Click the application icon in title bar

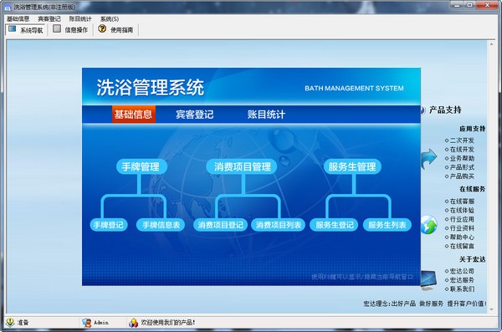pos(8,7)
